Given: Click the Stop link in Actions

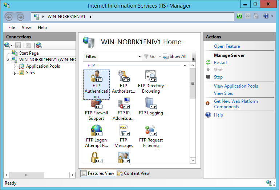Looking at the screenshot, I should point(218,77).
